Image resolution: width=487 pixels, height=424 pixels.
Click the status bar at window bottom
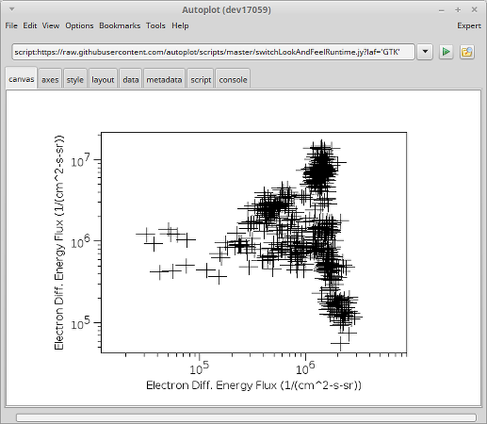[246, 417]
